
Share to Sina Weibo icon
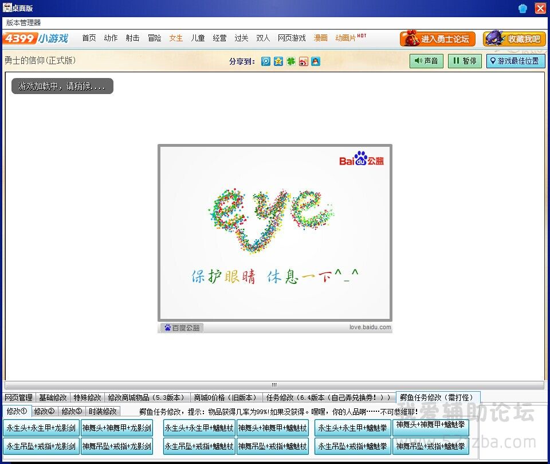coord(304,61)
